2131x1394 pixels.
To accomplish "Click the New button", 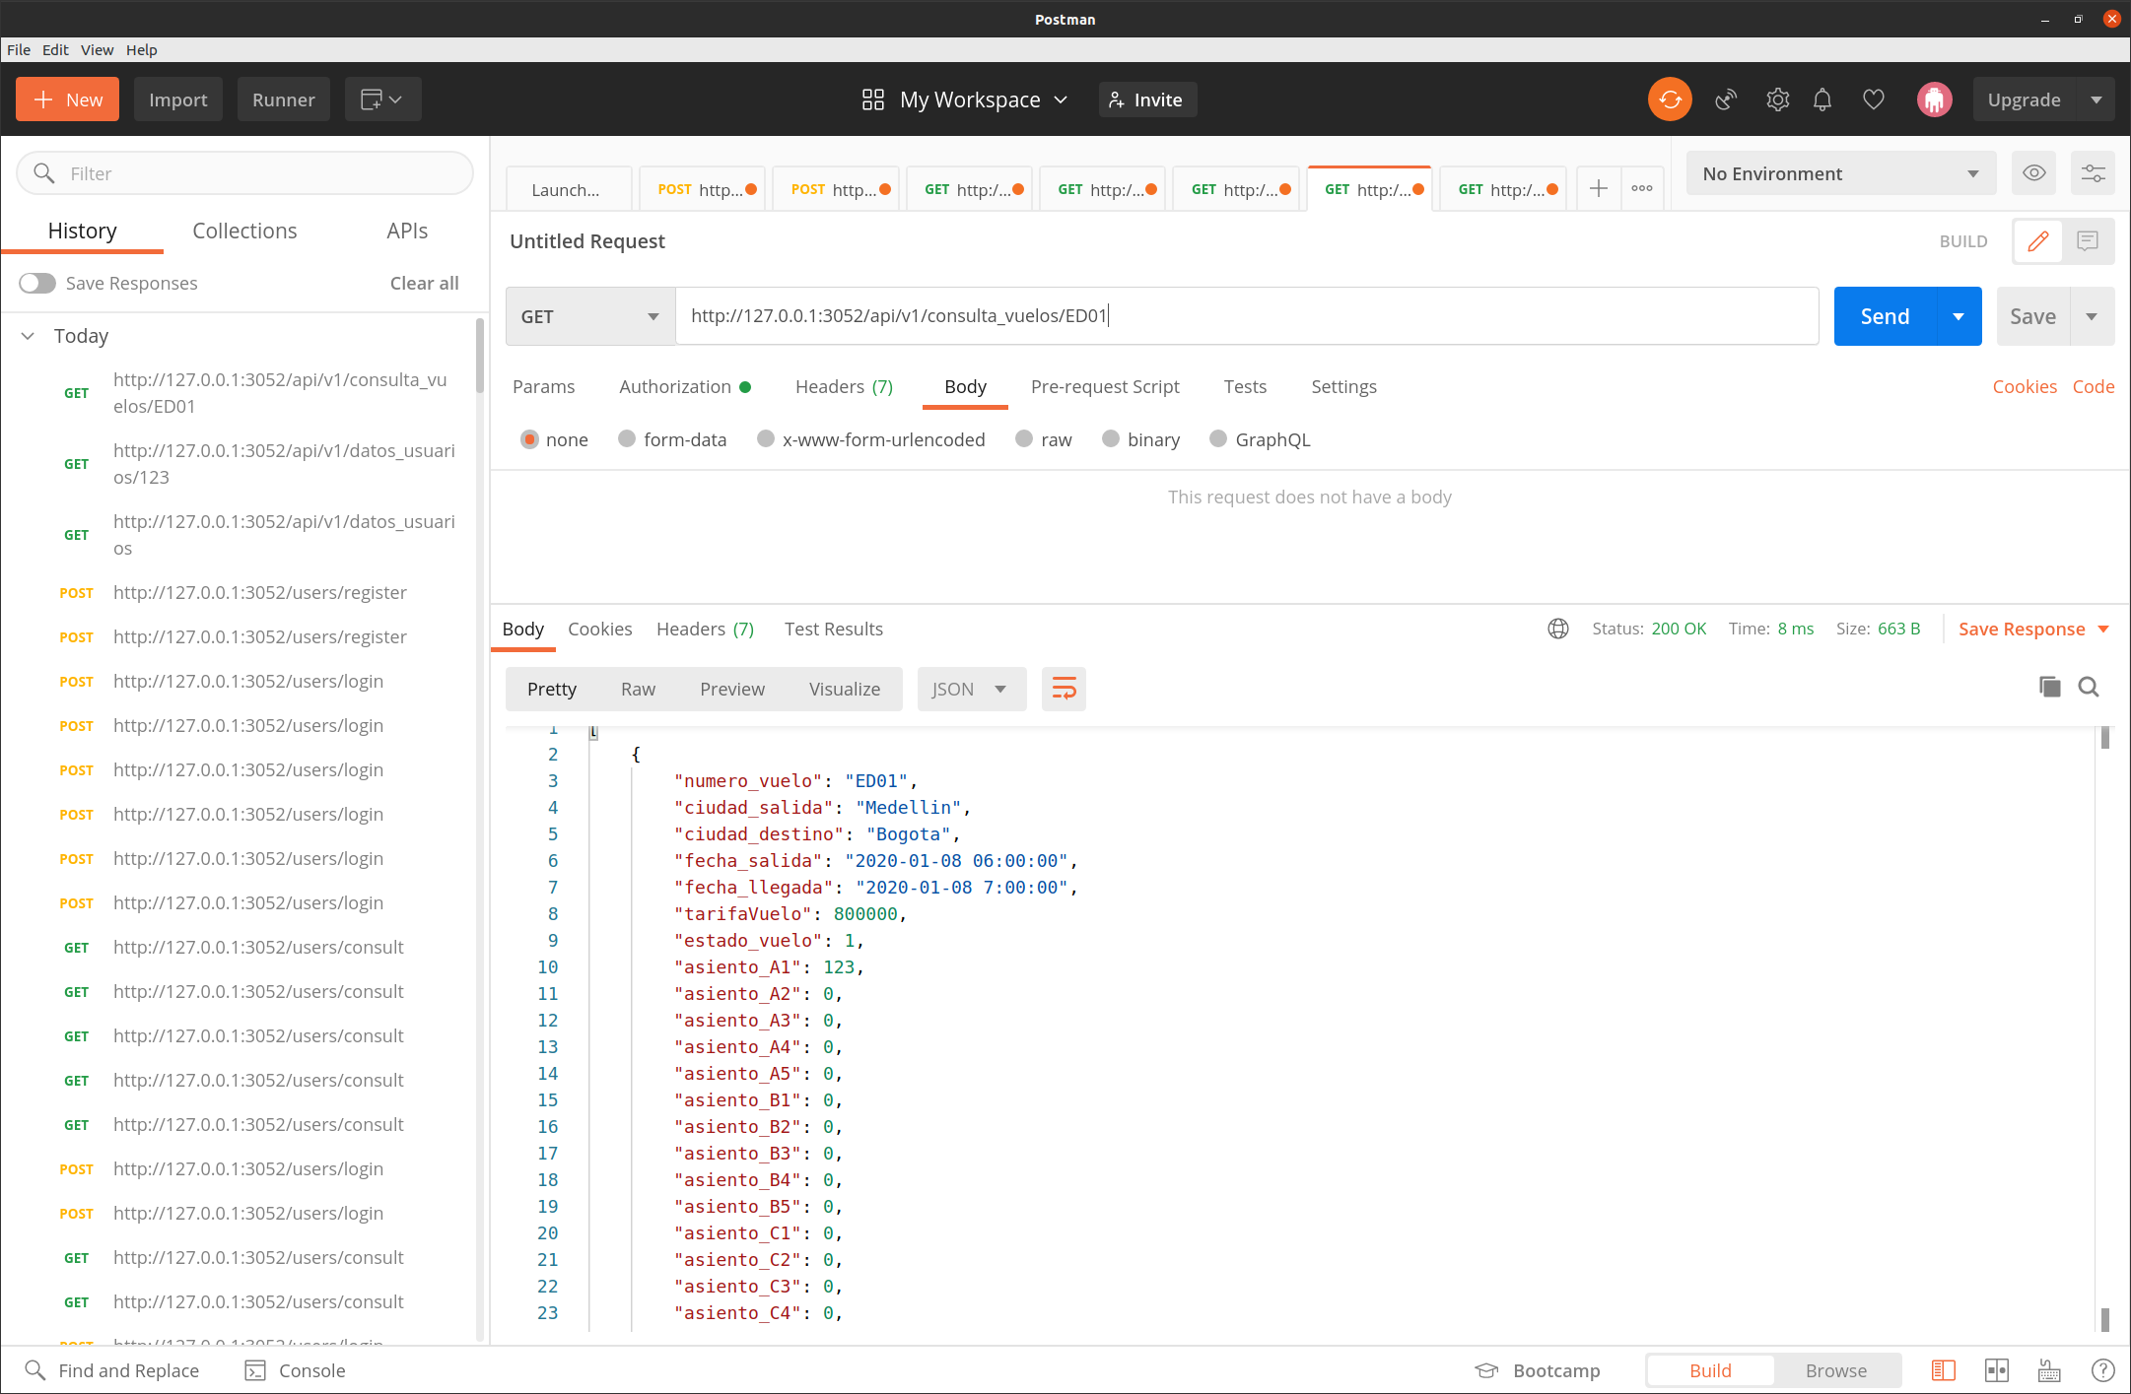I will pyautogui.click(x=67, y=100).
